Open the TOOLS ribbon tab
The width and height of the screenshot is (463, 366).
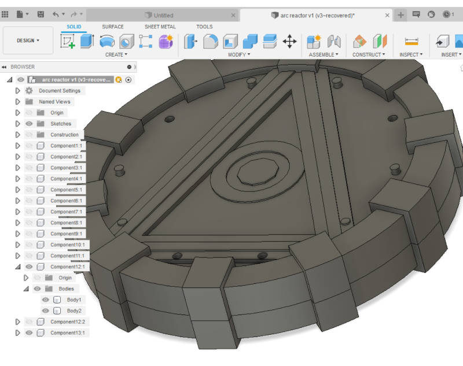204,27
